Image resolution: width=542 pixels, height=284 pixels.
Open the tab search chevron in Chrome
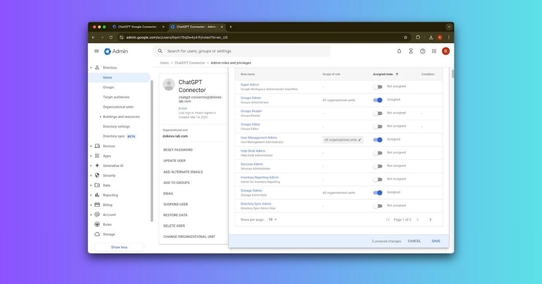coord(449,27)
